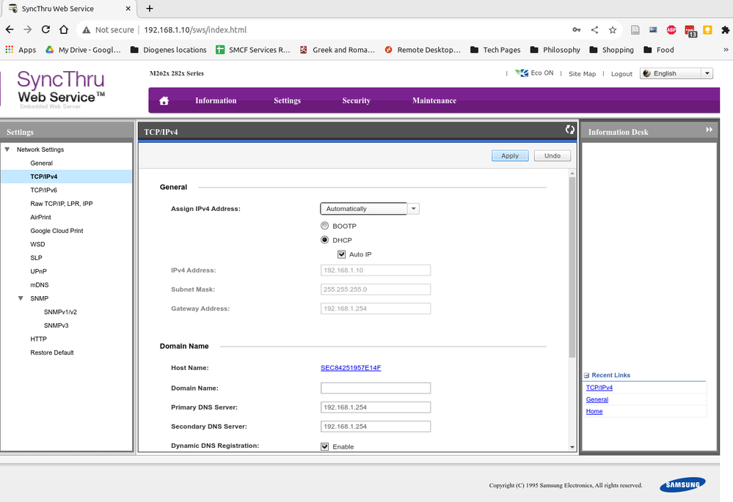Click the Eco ON leaf icon
This screenshot has width=733, height=502.
pos(521,73)
